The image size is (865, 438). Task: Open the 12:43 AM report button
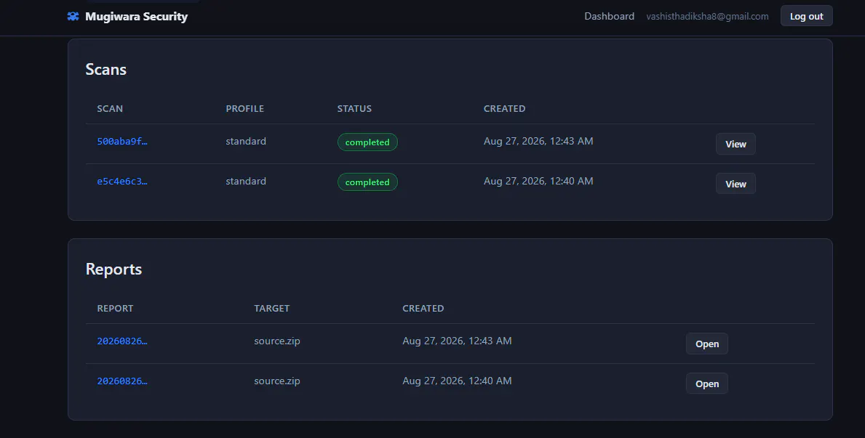pyautogui.click(x=706, y=344)
